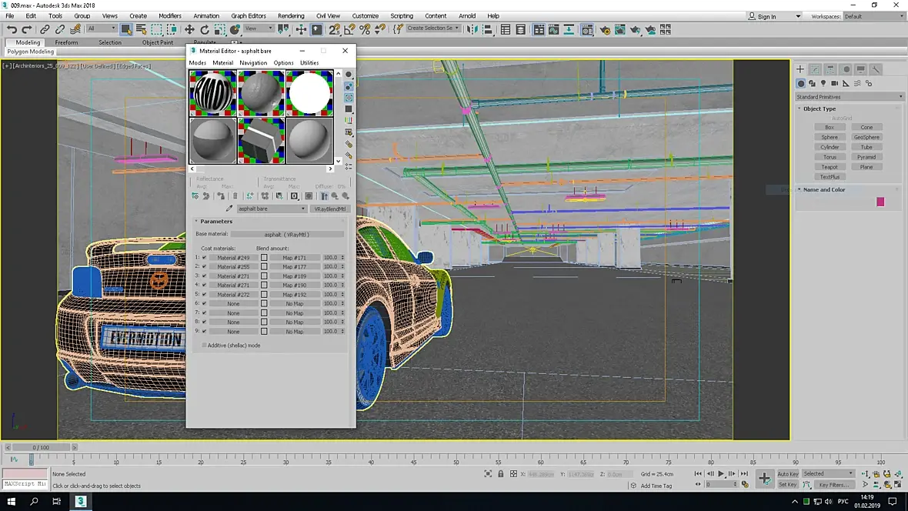This screenshot has width=908, height=511.
Task: Click the Angle Snap toggle icon
Action: click(x=349, y=29)
